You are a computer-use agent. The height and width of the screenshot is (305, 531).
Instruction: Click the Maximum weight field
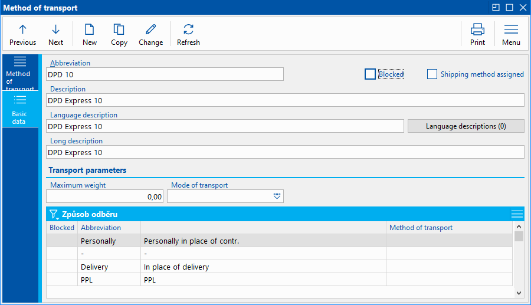[x=104, y=196]
